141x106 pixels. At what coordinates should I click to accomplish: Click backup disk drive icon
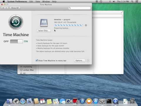point(44,23)
